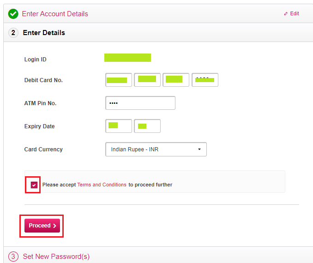Open the Terms and Conditions link
Image resolution: width=313 pixels, height=263 pixels.
coord(102,185)
